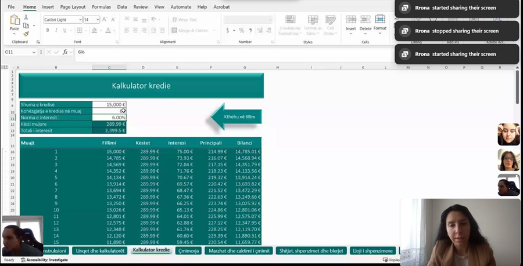The height and width of the screenshot is (266, 523).
Task: Toggle Italic formatting
Action: pos(56,31)
